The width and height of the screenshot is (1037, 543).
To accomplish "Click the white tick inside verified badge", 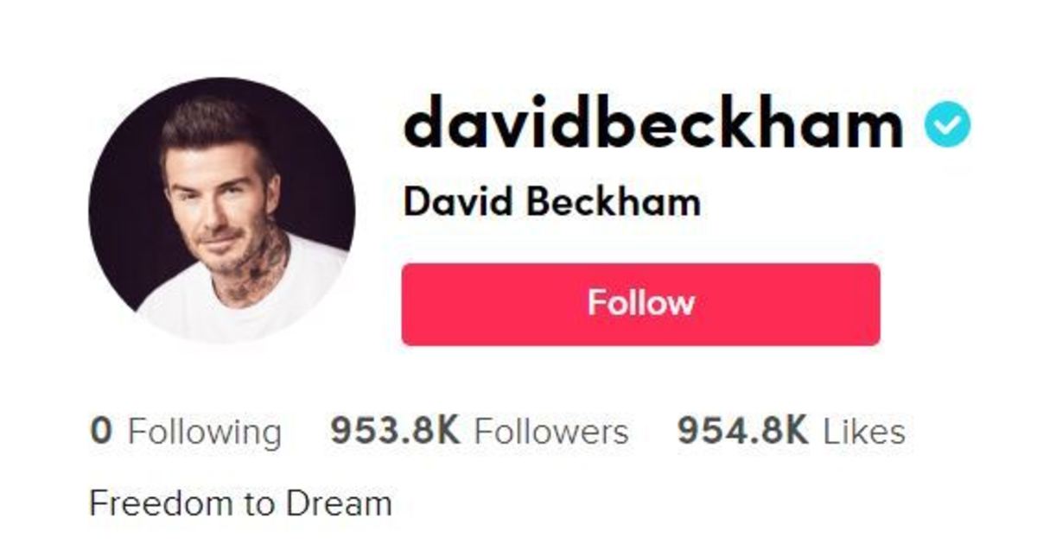I will pyautogui.click(x=948, y=127).
